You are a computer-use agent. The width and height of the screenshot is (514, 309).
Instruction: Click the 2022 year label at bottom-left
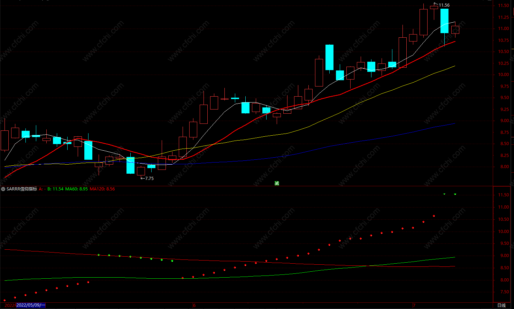pos(10,306)
